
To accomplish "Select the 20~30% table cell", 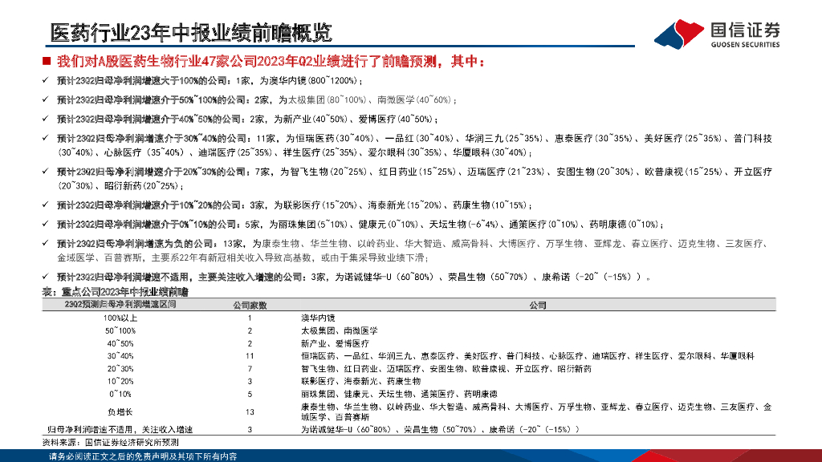I will click(x=120, y=369).
